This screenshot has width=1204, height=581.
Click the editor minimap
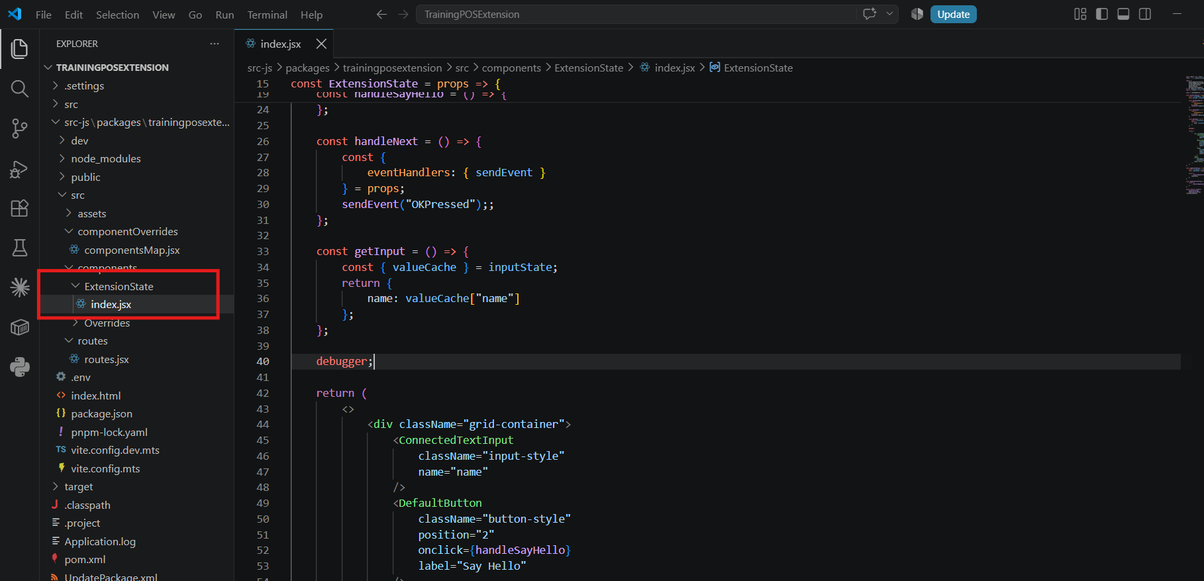[x=1194, y=136]
